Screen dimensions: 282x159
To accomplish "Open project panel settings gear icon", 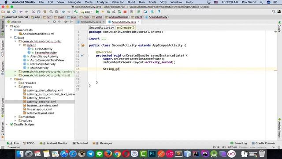I will pyautogui.click(x=66, y=22).
